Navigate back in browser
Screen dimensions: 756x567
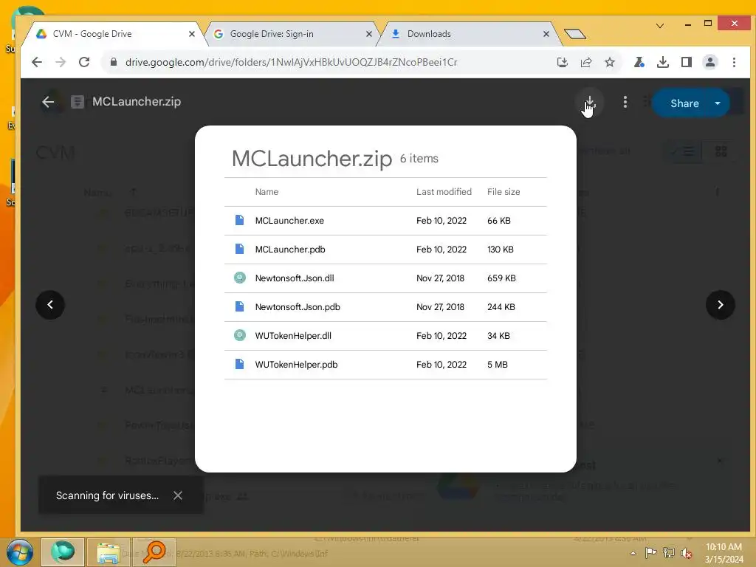37,62
